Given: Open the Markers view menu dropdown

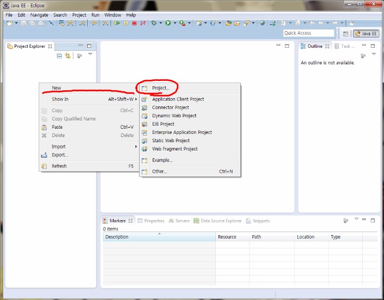Looking at the screenshot, I should [x=356, y=220].
